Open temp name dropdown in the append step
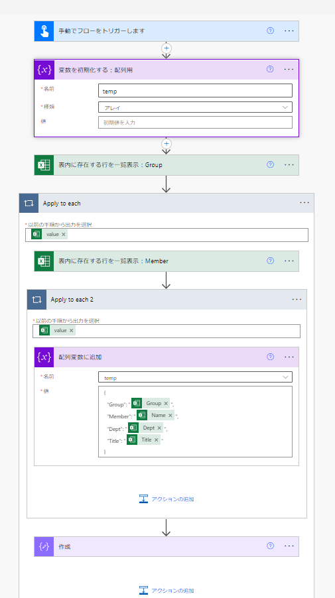The image size is (335, 598). (x=195, y=378)
